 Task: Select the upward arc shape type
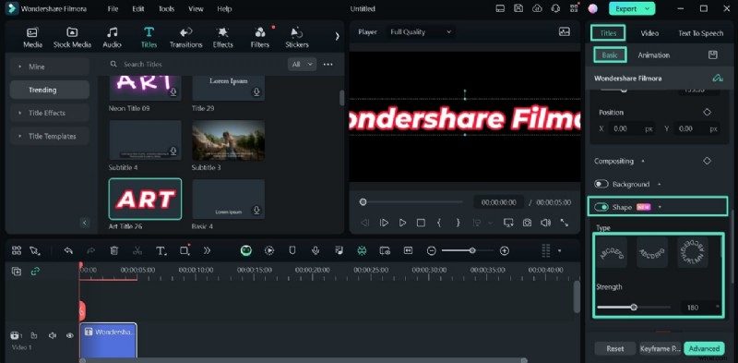point(612,252)
